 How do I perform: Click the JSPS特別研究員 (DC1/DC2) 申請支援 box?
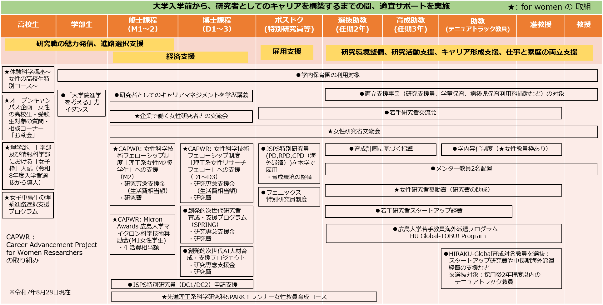point(182,284)
